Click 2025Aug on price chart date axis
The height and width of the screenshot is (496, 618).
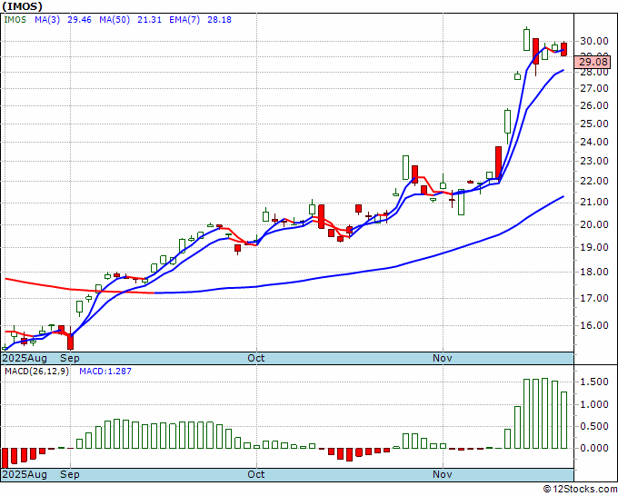(25, 358)
